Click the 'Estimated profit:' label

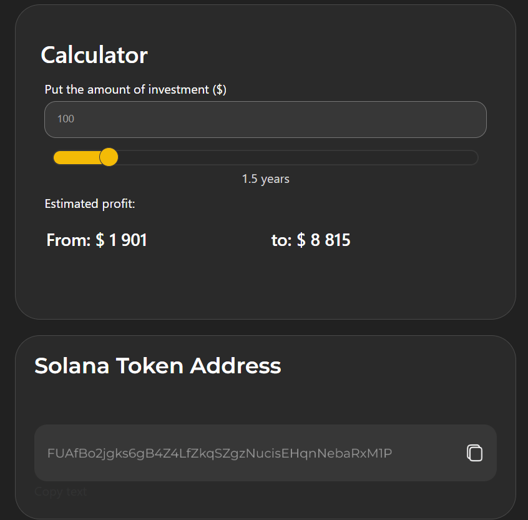[x=90, y=204]
